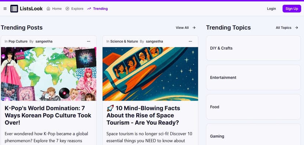The width and height of the screenshot is (304, 145).
Task: Click the arrow next to View All
Action: tap(194, 28)
